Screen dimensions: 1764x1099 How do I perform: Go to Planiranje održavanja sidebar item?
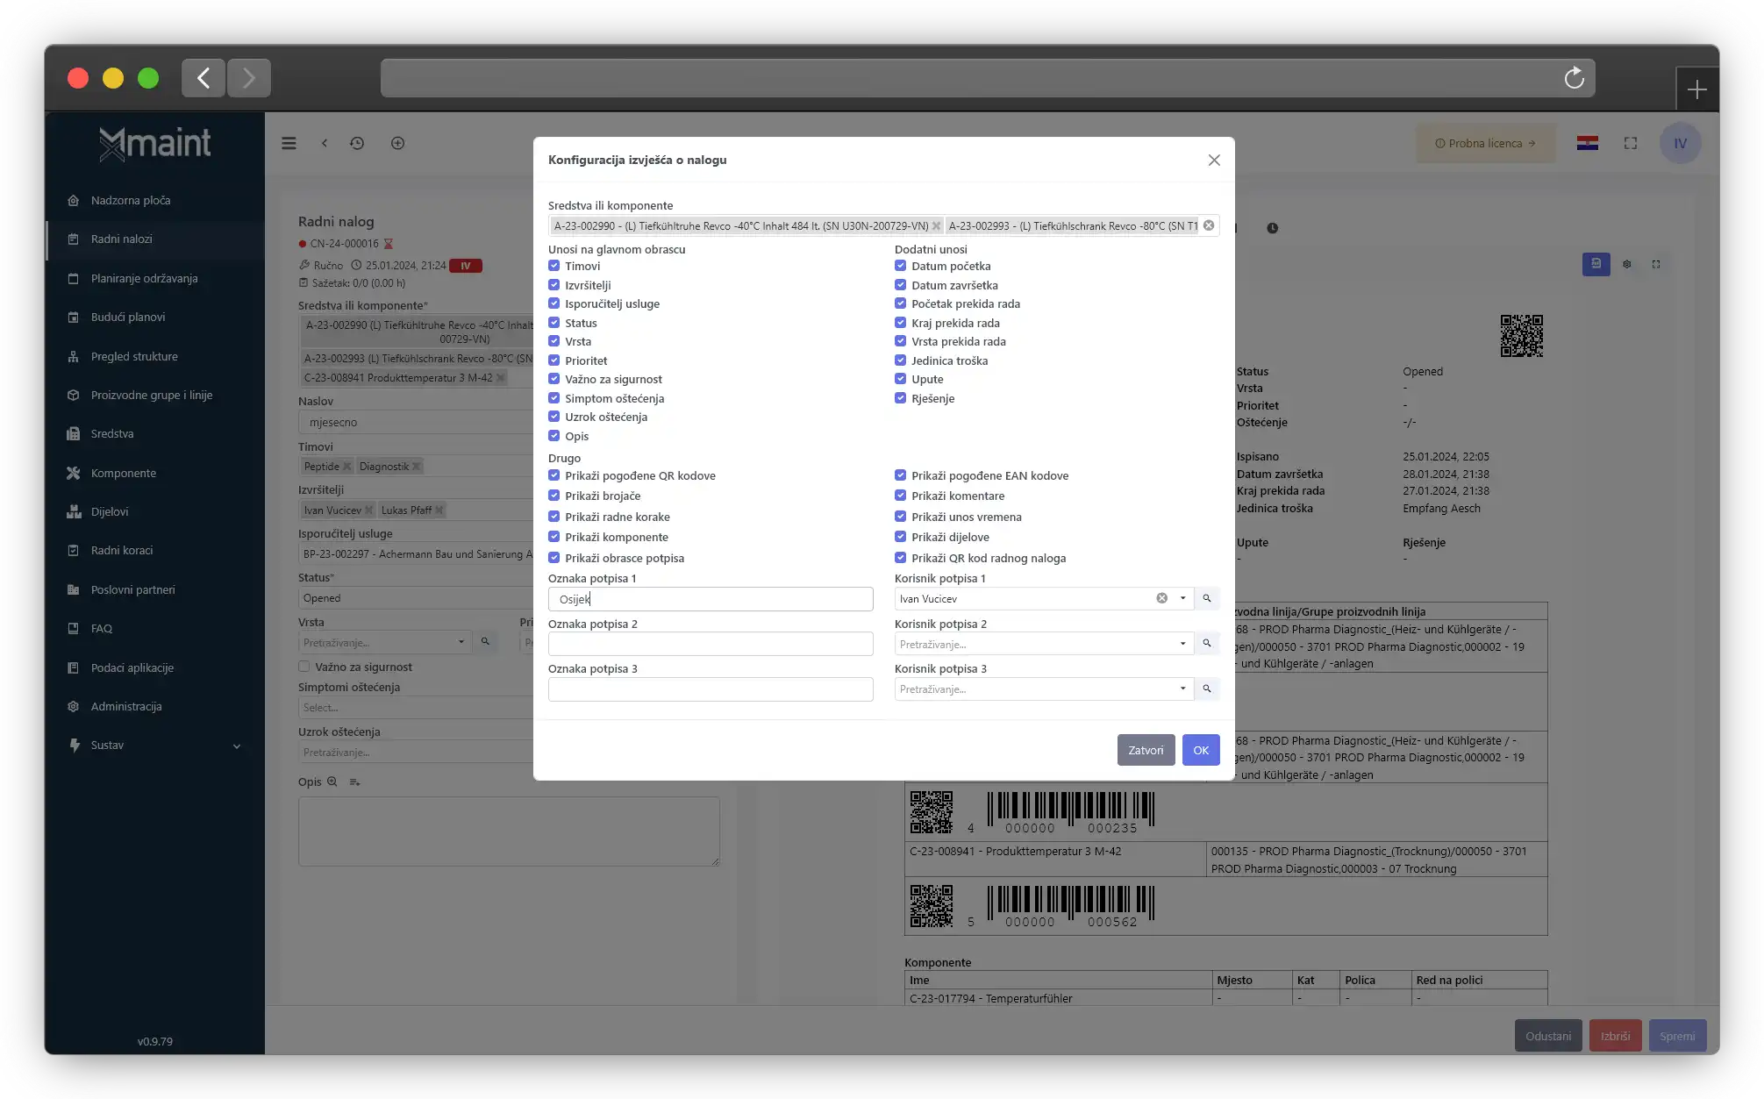144,278
